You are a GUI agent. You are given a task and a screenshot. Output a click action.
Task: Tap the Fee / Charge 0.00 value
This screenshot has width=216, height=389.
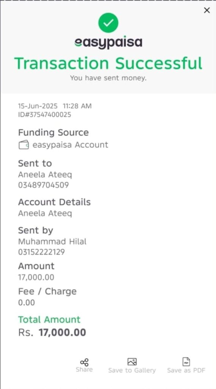pos(27,303)
